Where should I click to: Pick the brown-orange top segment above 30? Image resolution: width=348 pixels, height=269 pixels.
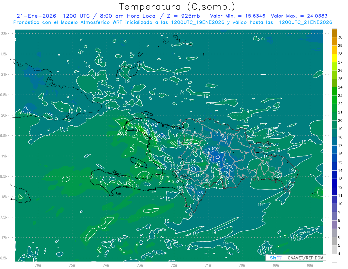point(334,33)
